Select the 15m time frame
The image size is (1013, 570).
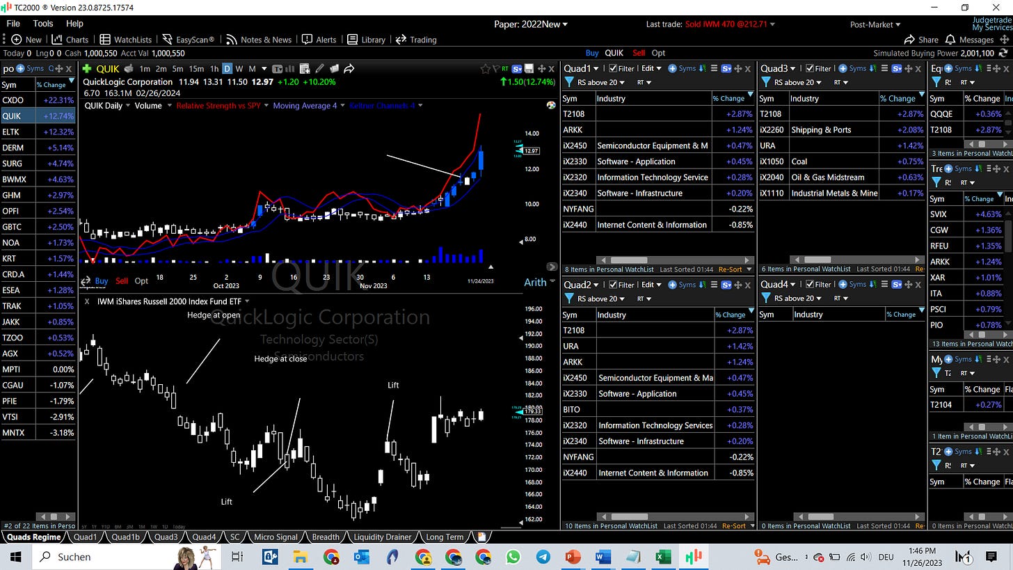197,69
